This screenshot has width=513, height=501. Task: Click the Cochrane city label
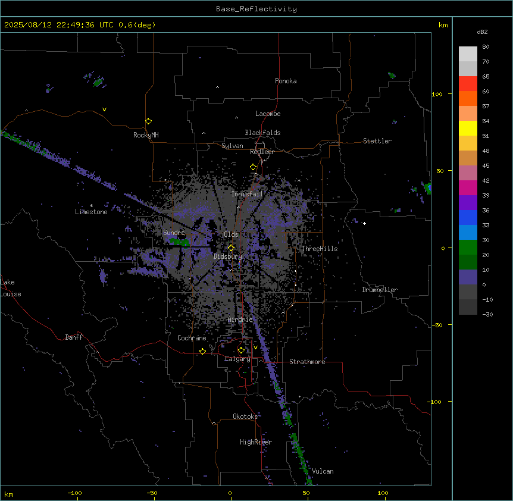(192, 338)
